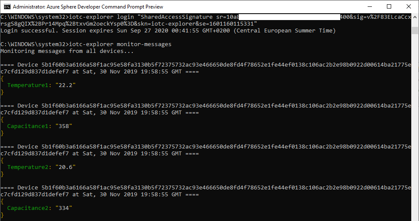Click the scrollbar down arrow
The width and height of the screenshot is (419, 221).
click(x=415, y=217)
